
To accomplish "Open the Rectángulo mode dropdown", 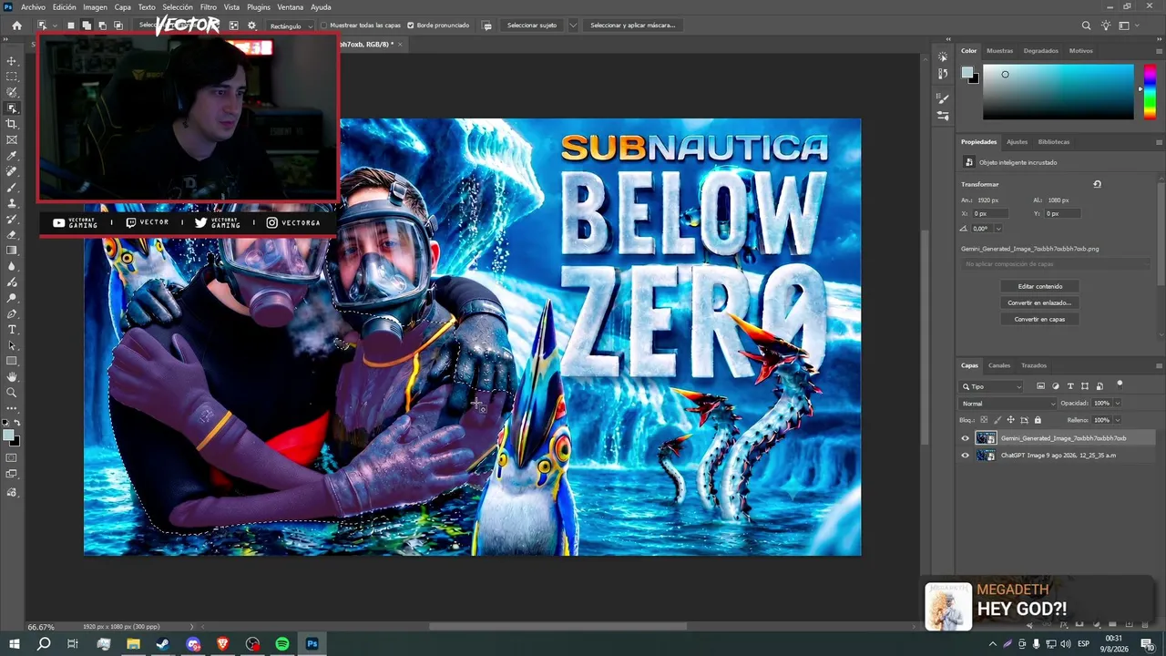I will coord(291,26).
